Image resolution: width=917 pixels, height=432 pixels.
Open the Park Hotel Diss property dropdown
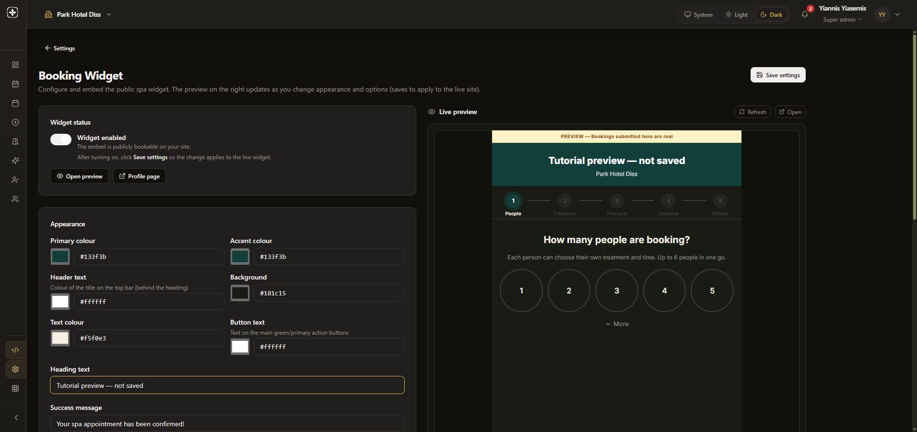(78, 14)
